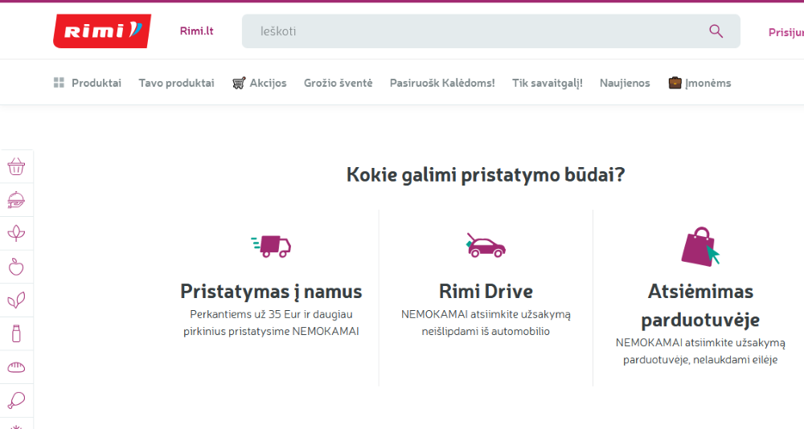This screenshot has width=804, height=429.
Task: Click the shopping bag store pickup icon
Action: click(x=700, y=247)
